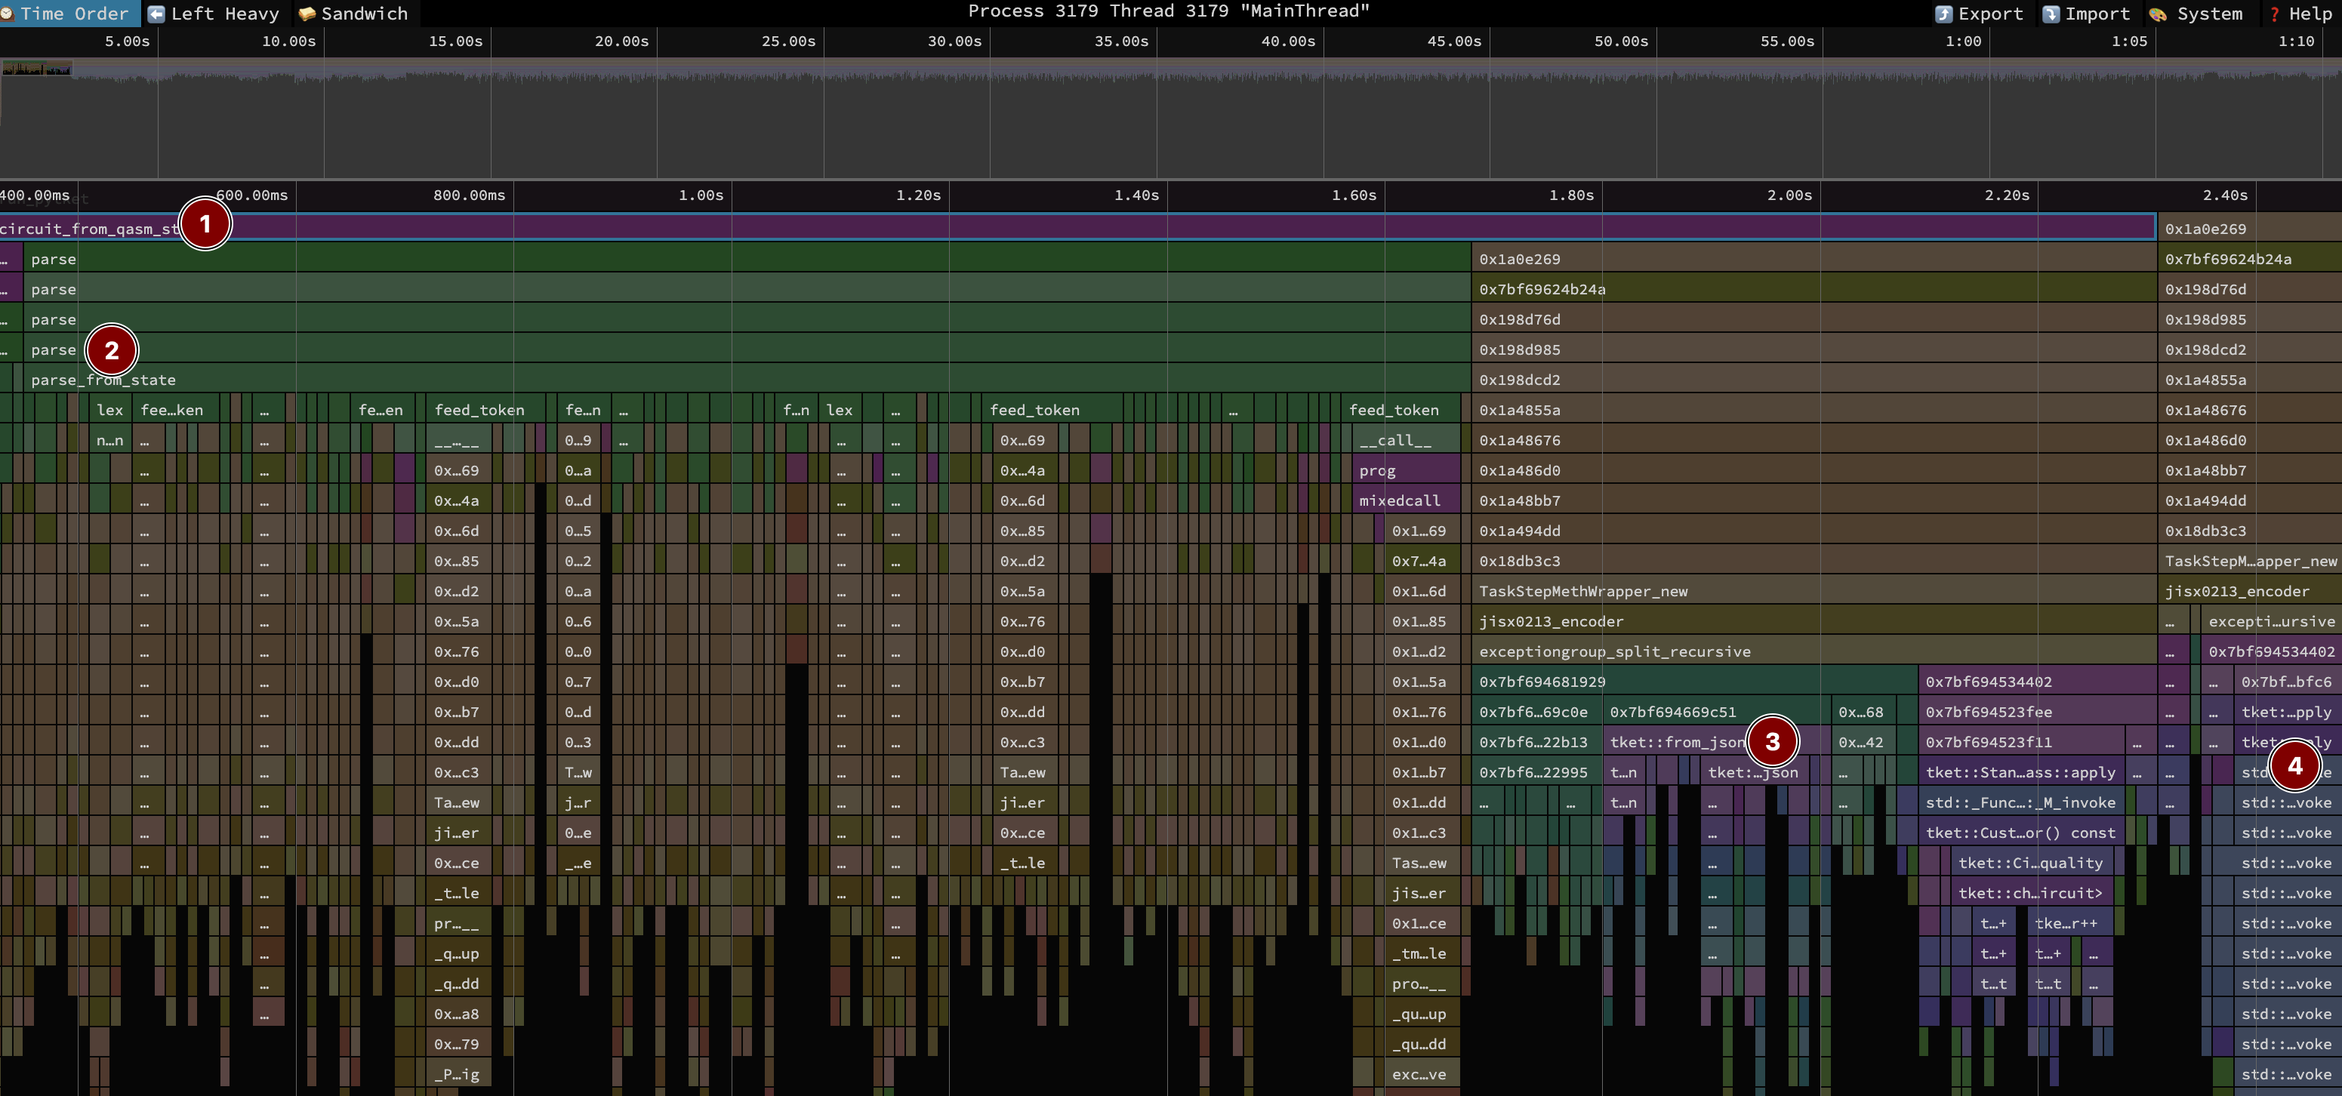Click the thread title "MainThread" header
This screenshot has width=2342, height=1096.
pyautogui.click(x=1168, y=11)
